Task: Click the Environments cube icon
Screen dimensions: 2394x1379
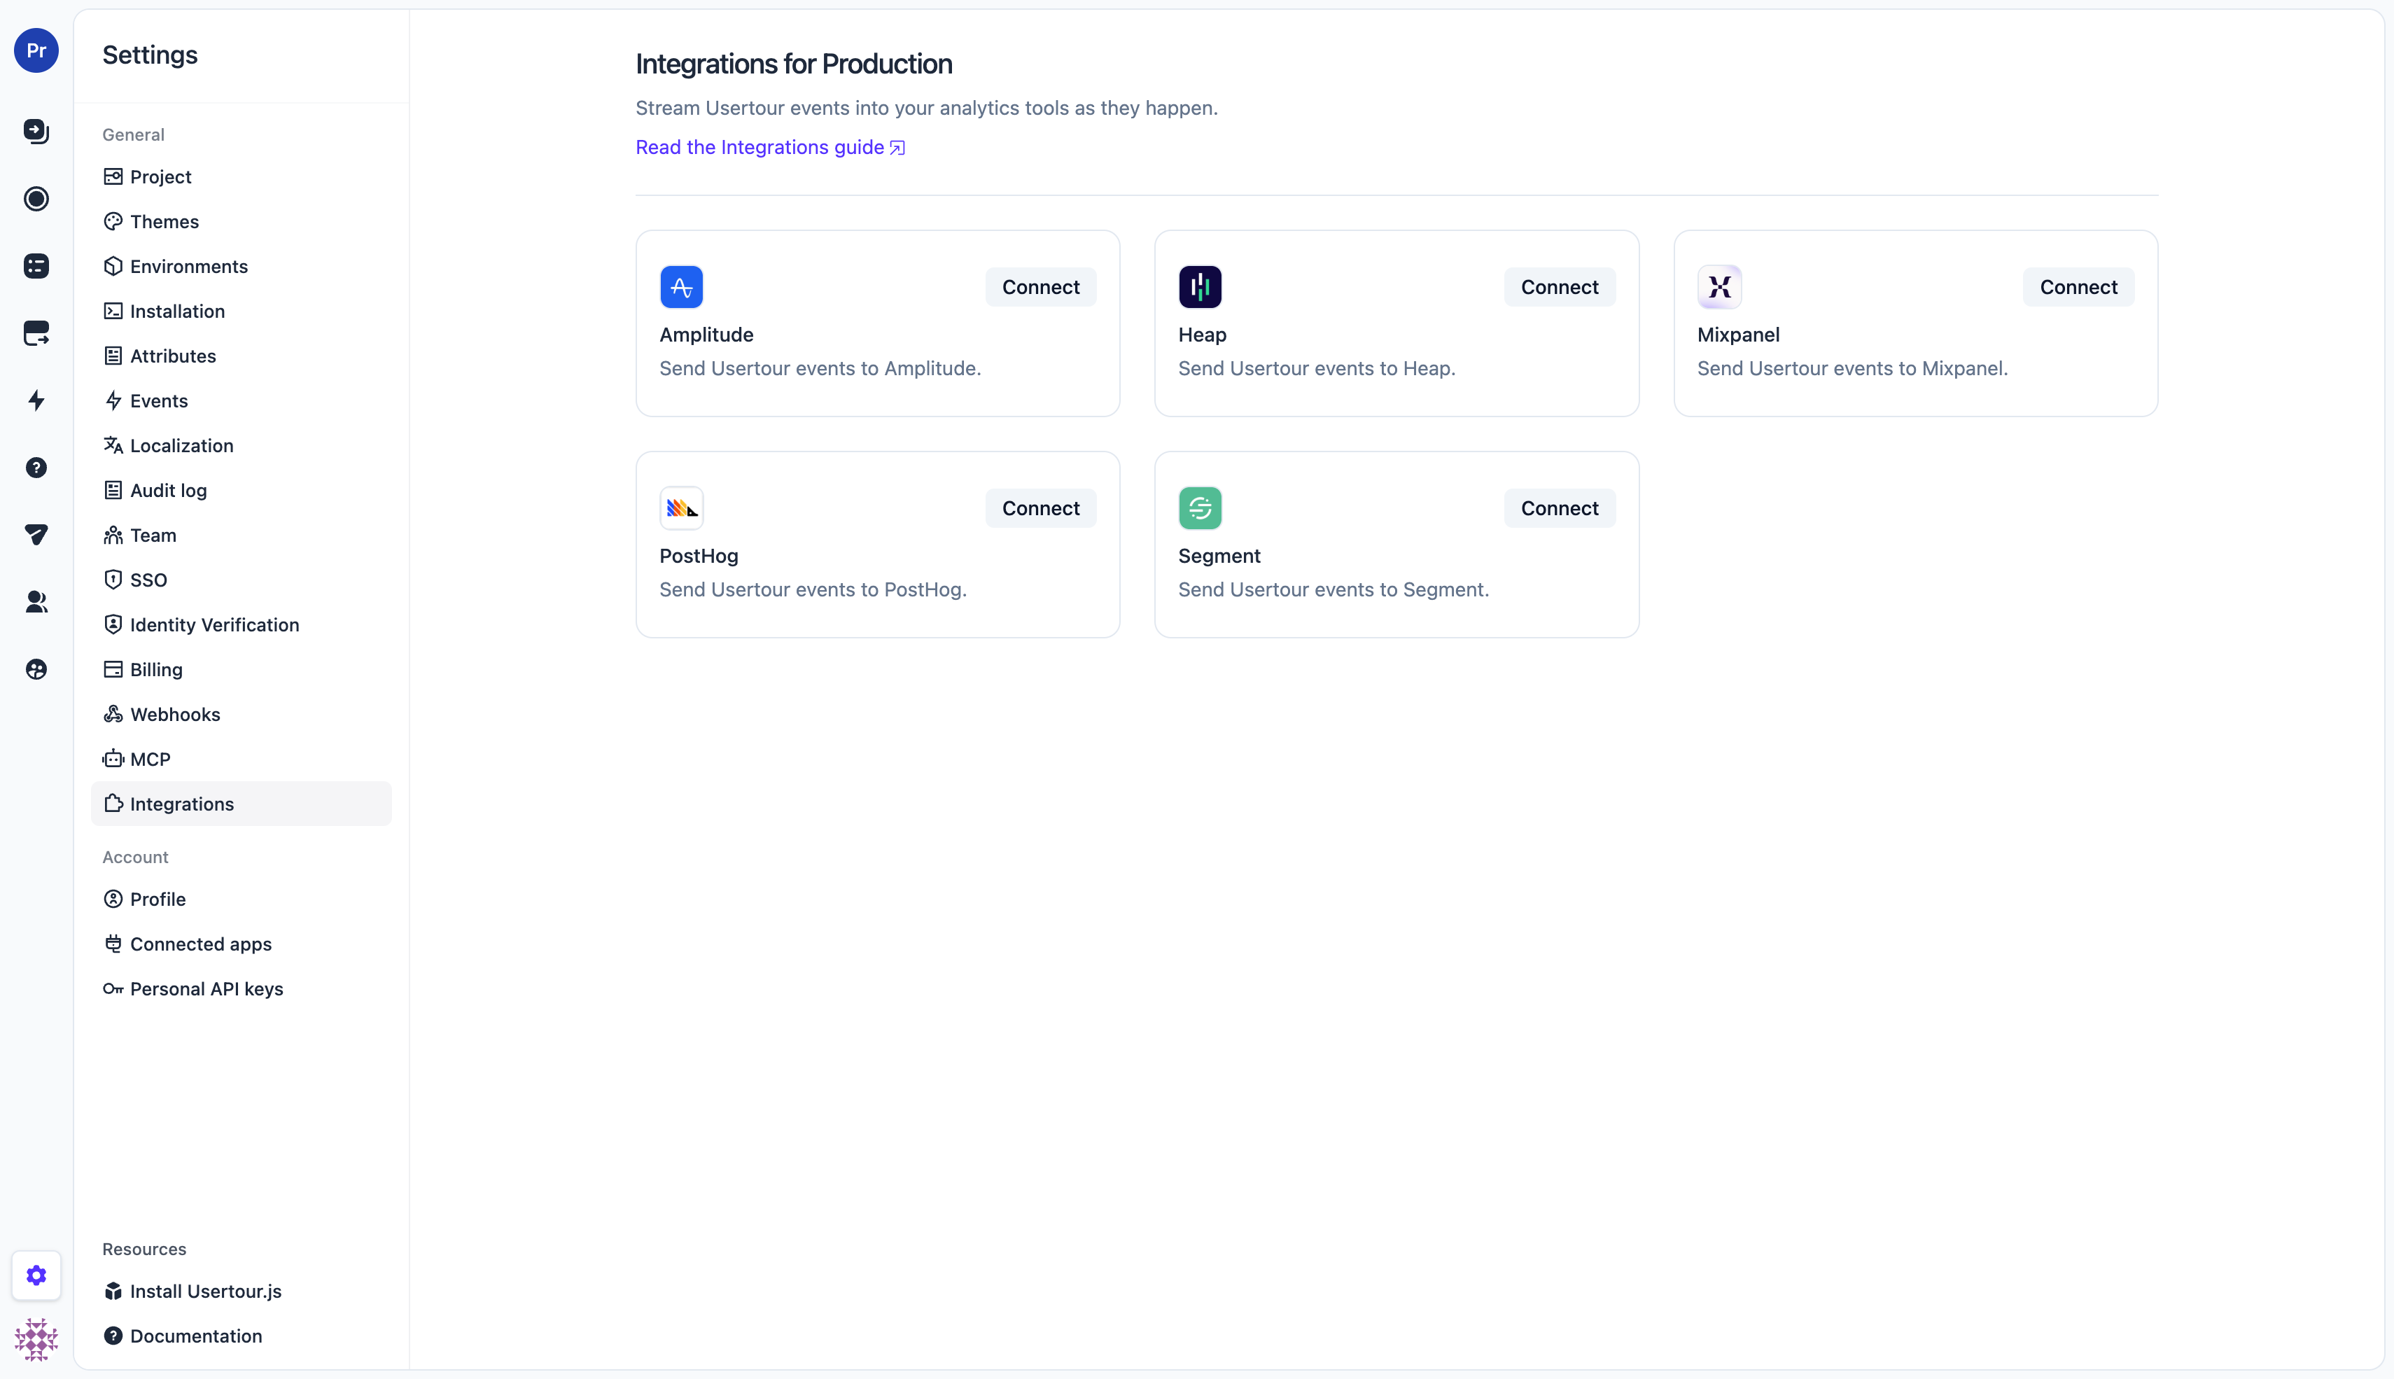Action: [113, 266]
